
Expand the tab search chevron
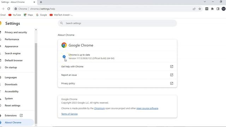pyautogui.click(x=205, y=2)
